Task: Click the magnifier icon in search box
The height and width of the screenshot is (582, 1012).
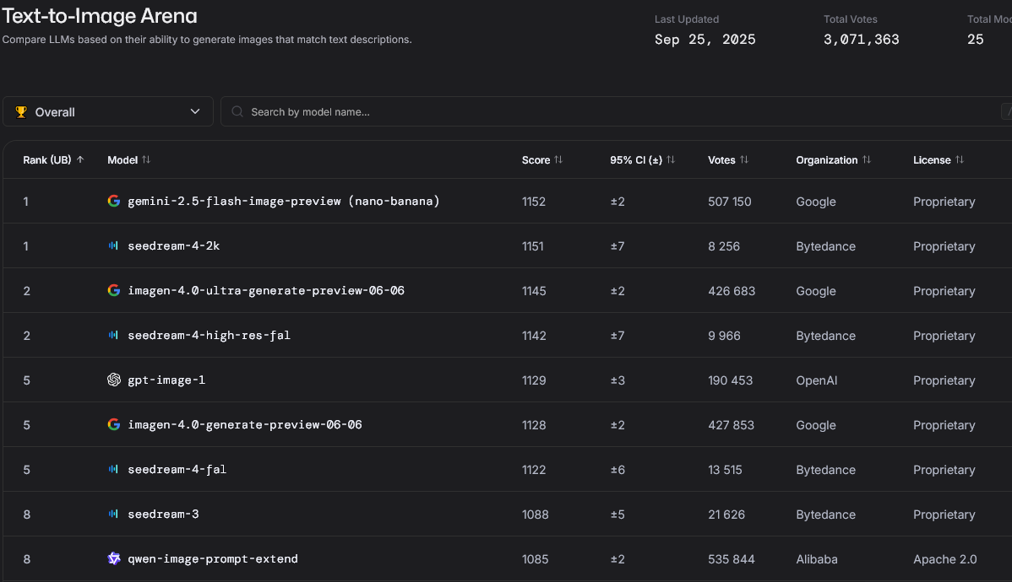Action: tap(237, 112)
